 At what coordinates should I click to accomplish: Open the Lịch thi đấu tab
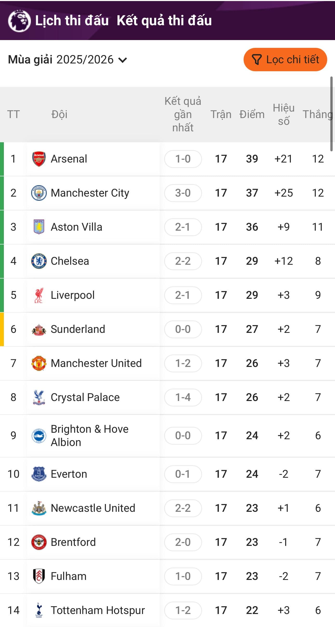click(72, 21)
